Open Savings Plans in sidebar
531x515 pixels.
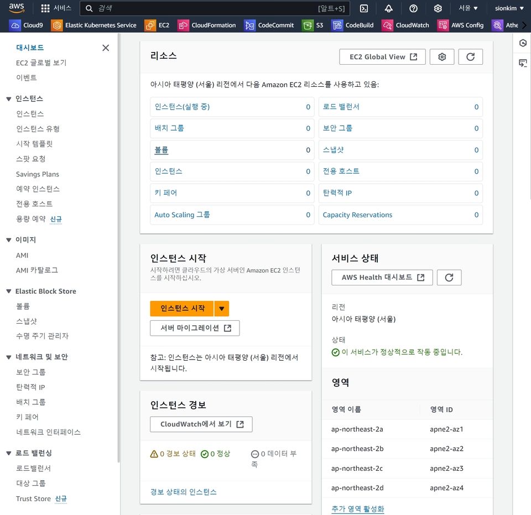[37, 174]
